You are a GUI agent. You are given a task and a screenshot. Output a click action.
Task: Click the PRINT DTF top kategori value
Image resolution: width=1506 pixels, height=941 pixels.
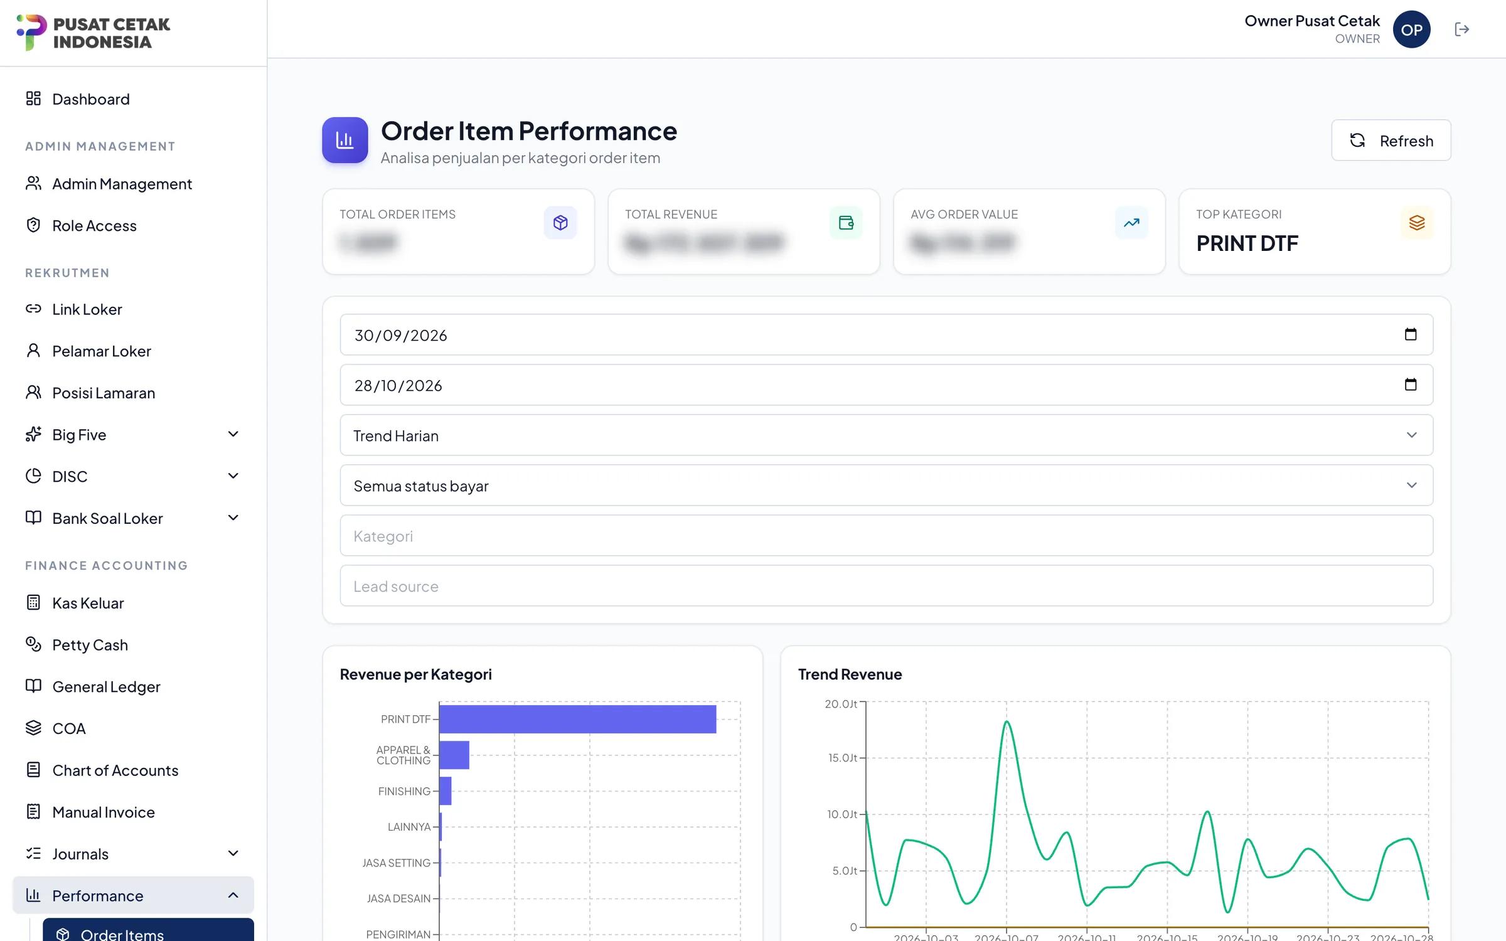point(1247,243)
